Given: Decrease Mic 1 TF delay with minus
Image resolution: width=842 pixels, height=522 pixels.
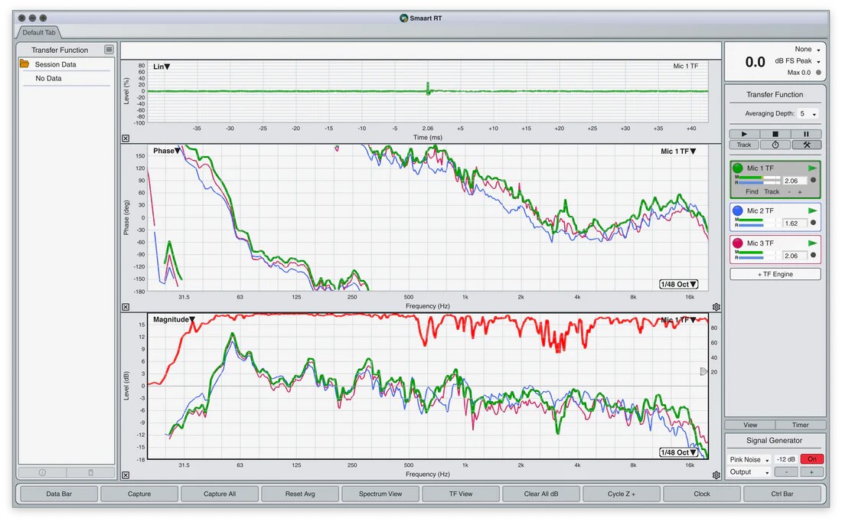Looking at the screenshot, I should coord(789,191).
